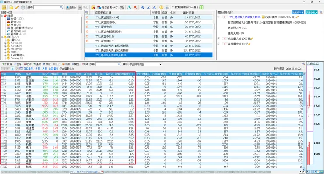Image resolution: width=324 pixels, height=174 pixels.
Task: Click the pencil icon beside 成交量大於 1000 張
Action: point(252,38)
